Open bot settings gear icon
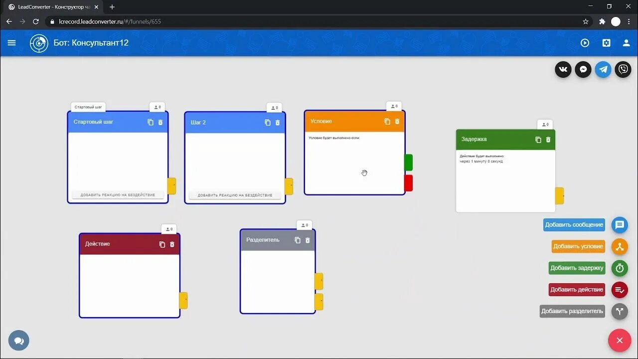This screenshot has width=638, height=359. coord(606,43)
